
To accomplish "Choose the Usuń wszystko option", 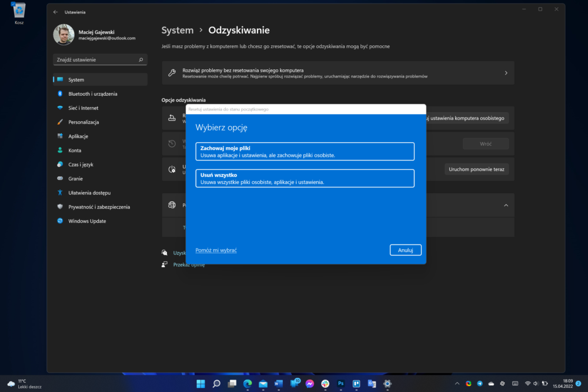I will [x=305, y=179].
